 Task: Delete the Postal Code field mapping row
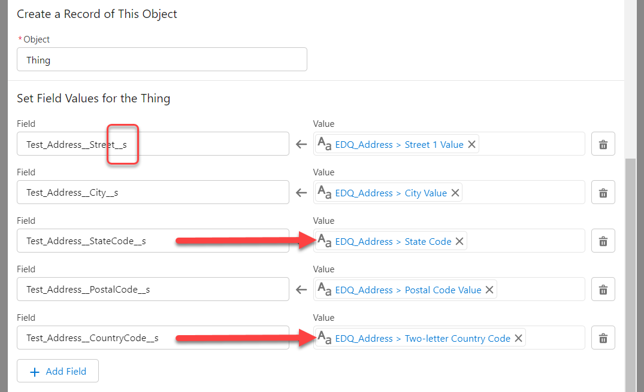(x=603, y=289)
